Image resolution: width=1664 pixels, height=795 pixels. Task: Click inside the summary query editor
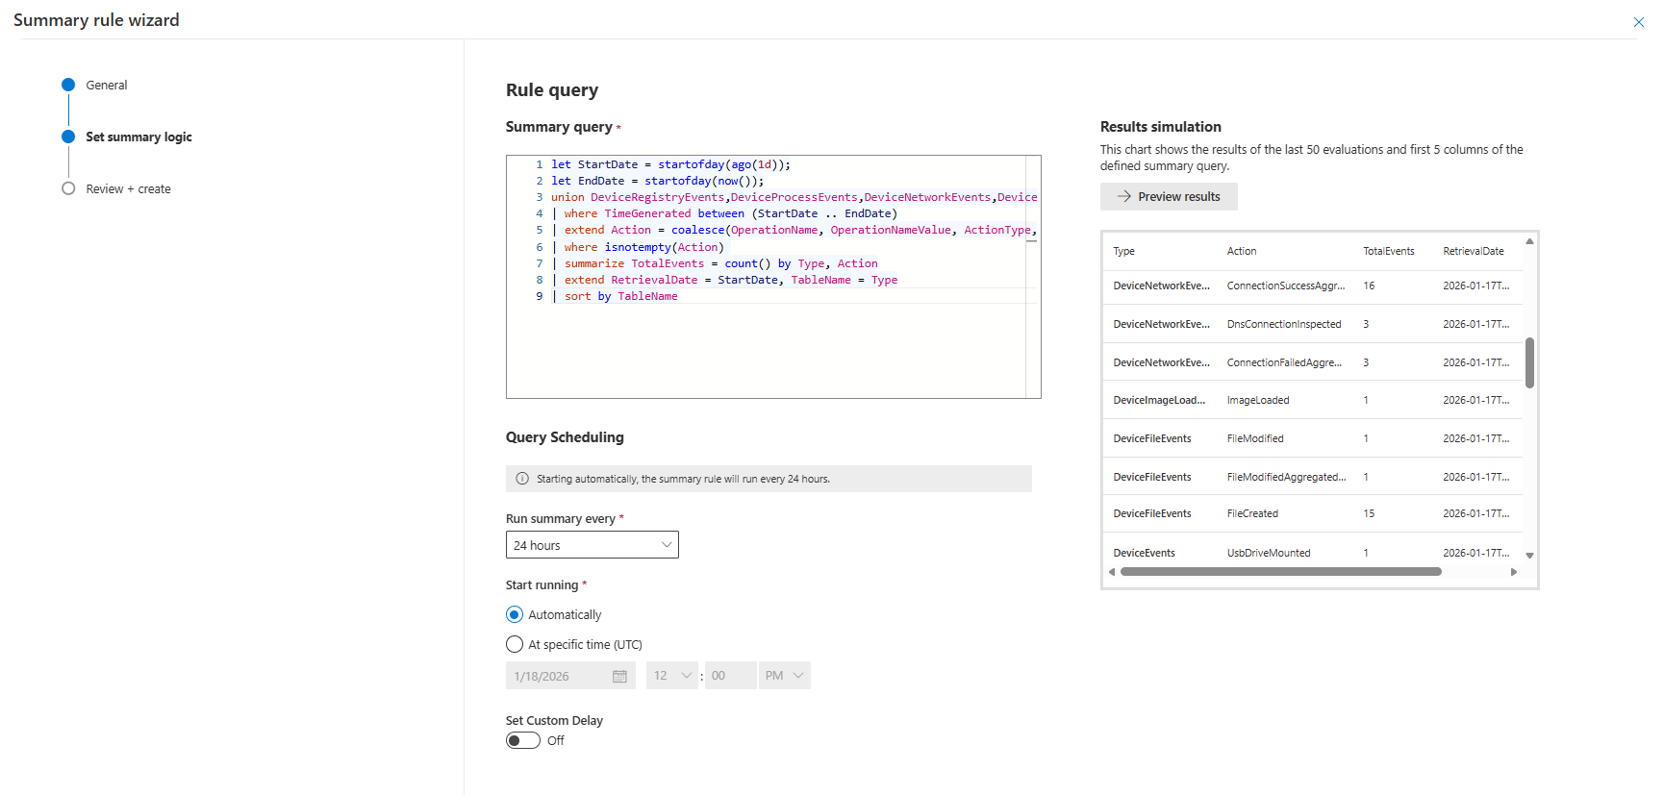[x=769, y=346]
